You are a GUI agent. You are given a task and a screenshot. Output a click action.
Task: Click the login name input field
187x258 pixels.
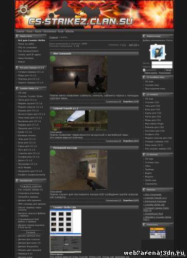tap(162, 63)
